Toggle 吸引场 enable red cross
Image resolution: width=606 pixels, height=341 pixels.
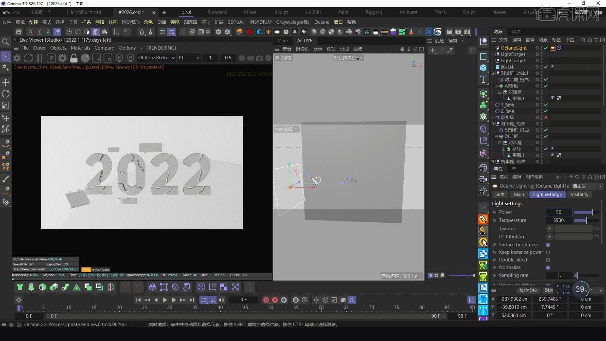click(546, 117)
